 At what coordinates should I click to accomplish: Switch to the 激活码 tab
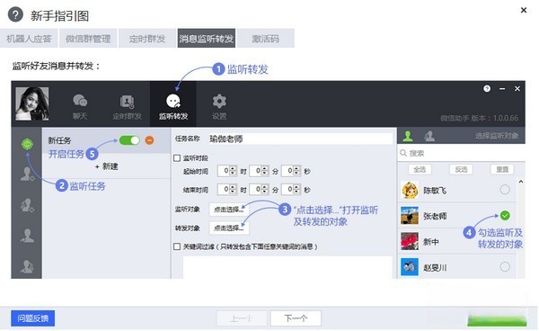coord(265,38)
